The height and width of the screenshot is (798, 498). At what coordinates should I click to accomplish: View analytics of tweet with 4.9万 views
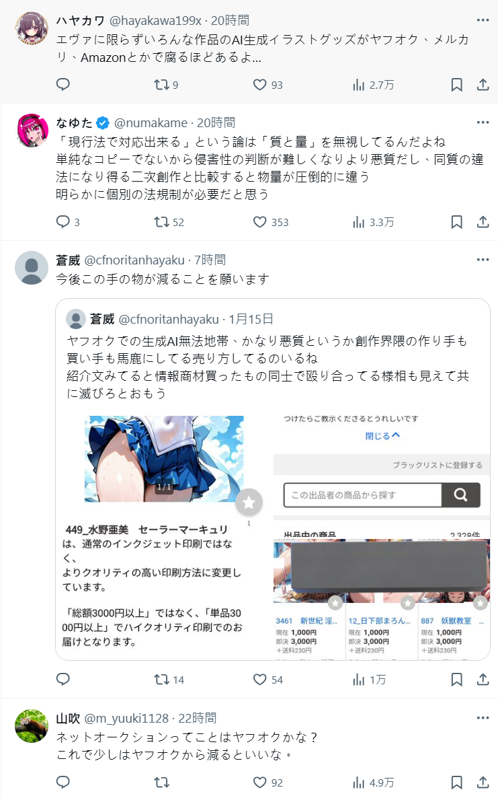374,783
